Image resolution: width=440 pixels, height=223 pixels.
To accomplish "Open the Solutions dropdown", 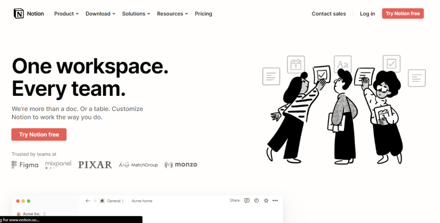I will (136, 14).
